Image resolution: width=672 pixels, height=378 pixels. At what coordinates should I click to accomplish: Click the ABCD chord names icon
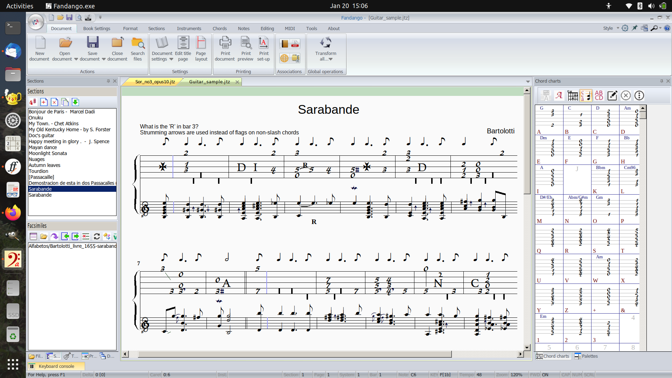[599, 96]
